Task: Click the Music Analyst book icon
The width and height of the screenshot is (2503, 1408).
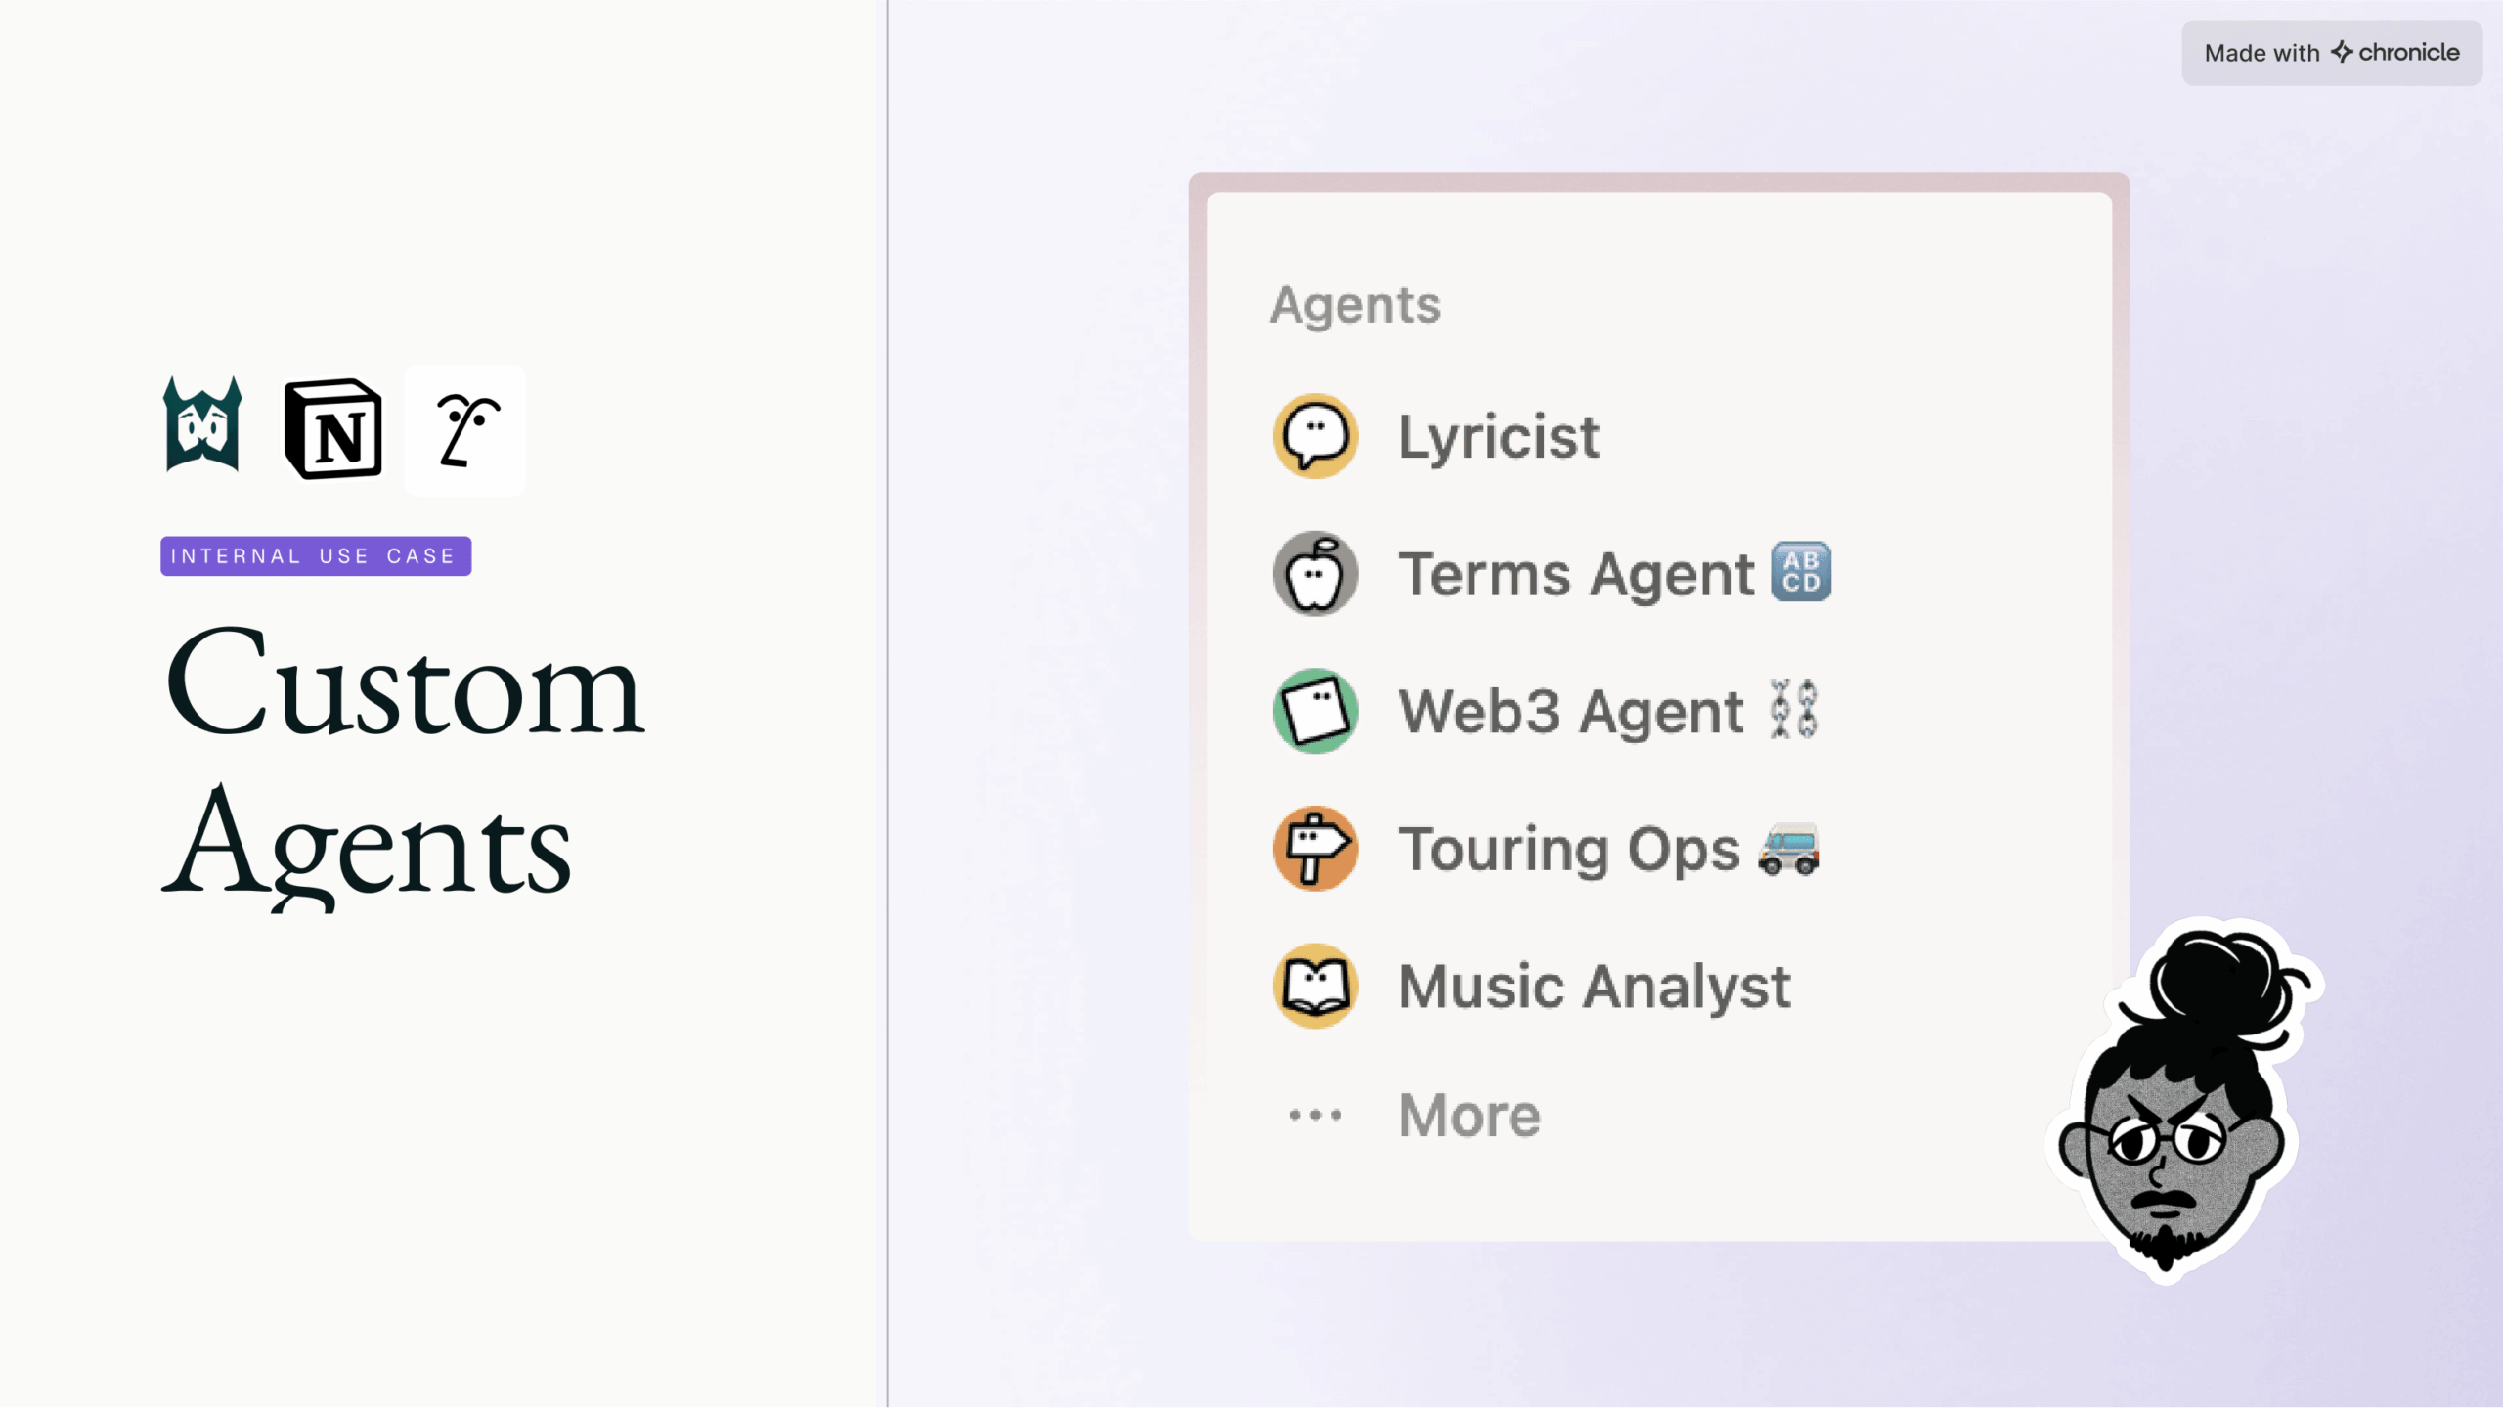Action: (1315, 986)
